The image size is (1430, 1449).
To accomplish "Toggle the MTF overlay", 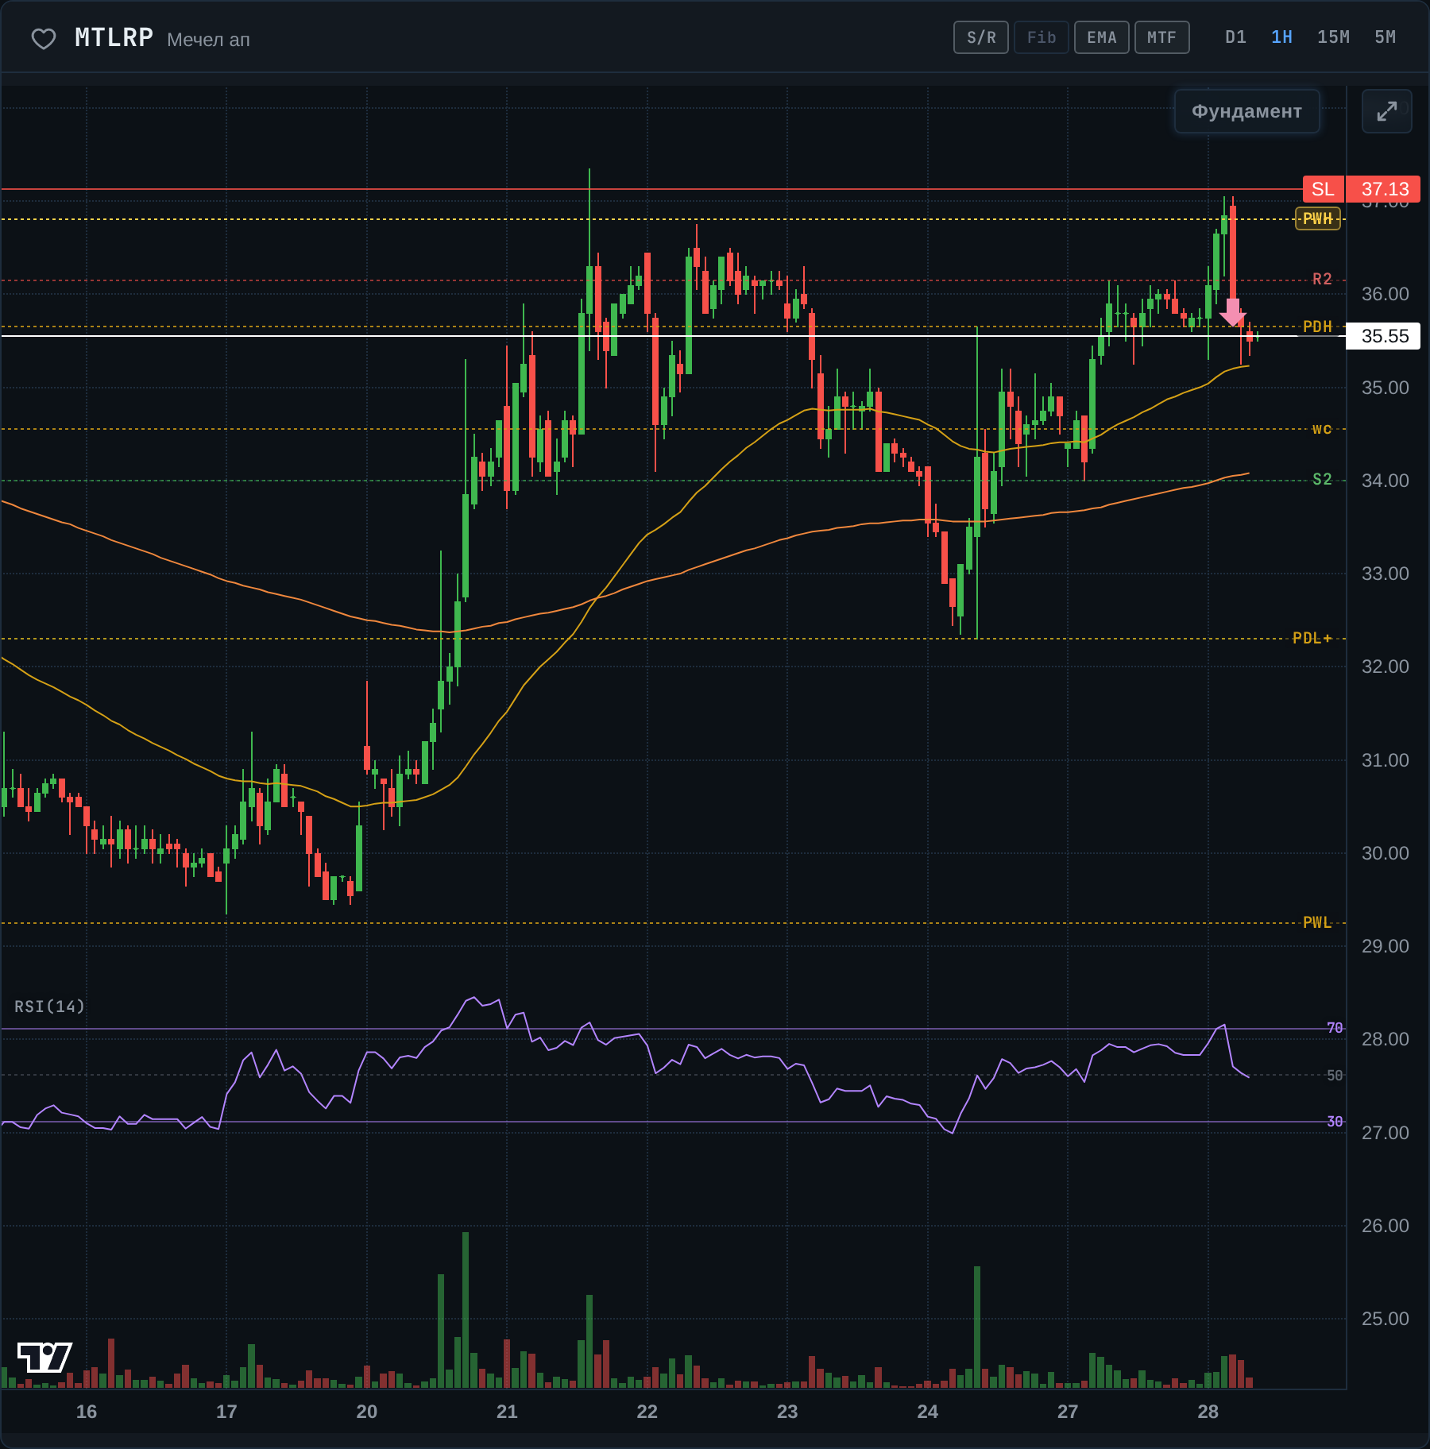I will pyautogui.click(x=1161, y=37).
